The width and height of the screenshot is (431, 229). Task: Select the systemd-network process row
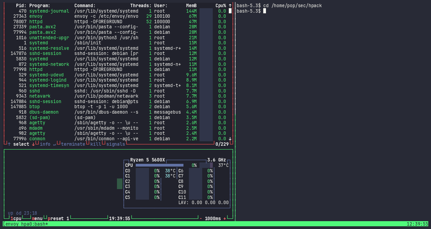coord(117,64)
